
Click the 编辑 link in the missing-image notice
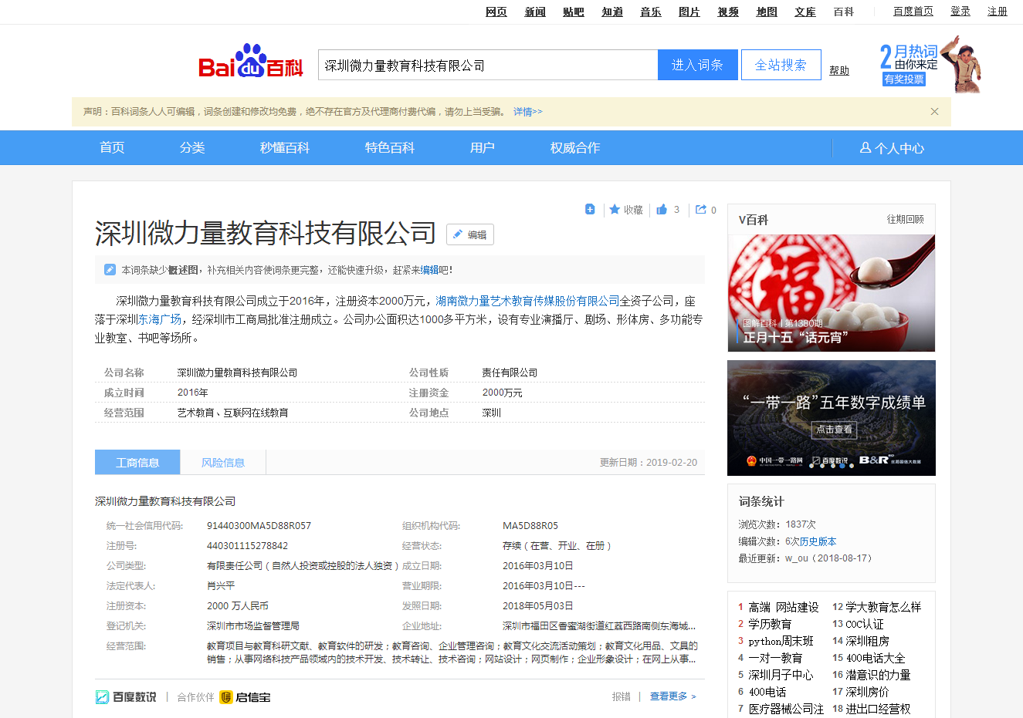[x=430, y=270]
